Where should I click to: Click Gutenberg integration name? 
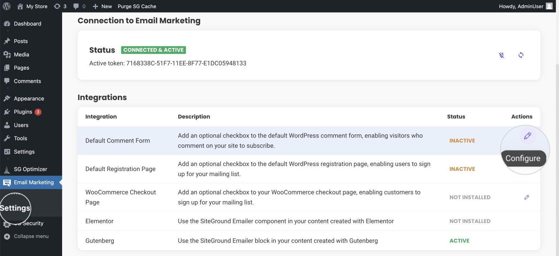tap(100, 241)
